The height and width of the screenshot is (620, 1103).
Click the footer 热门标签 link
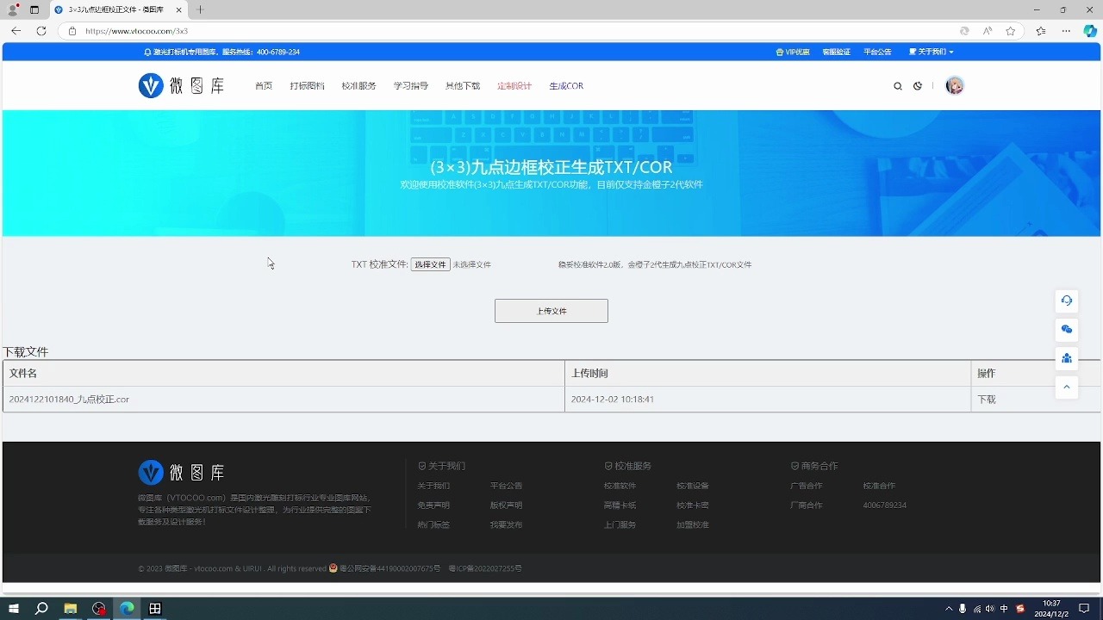tap(433, 525)
